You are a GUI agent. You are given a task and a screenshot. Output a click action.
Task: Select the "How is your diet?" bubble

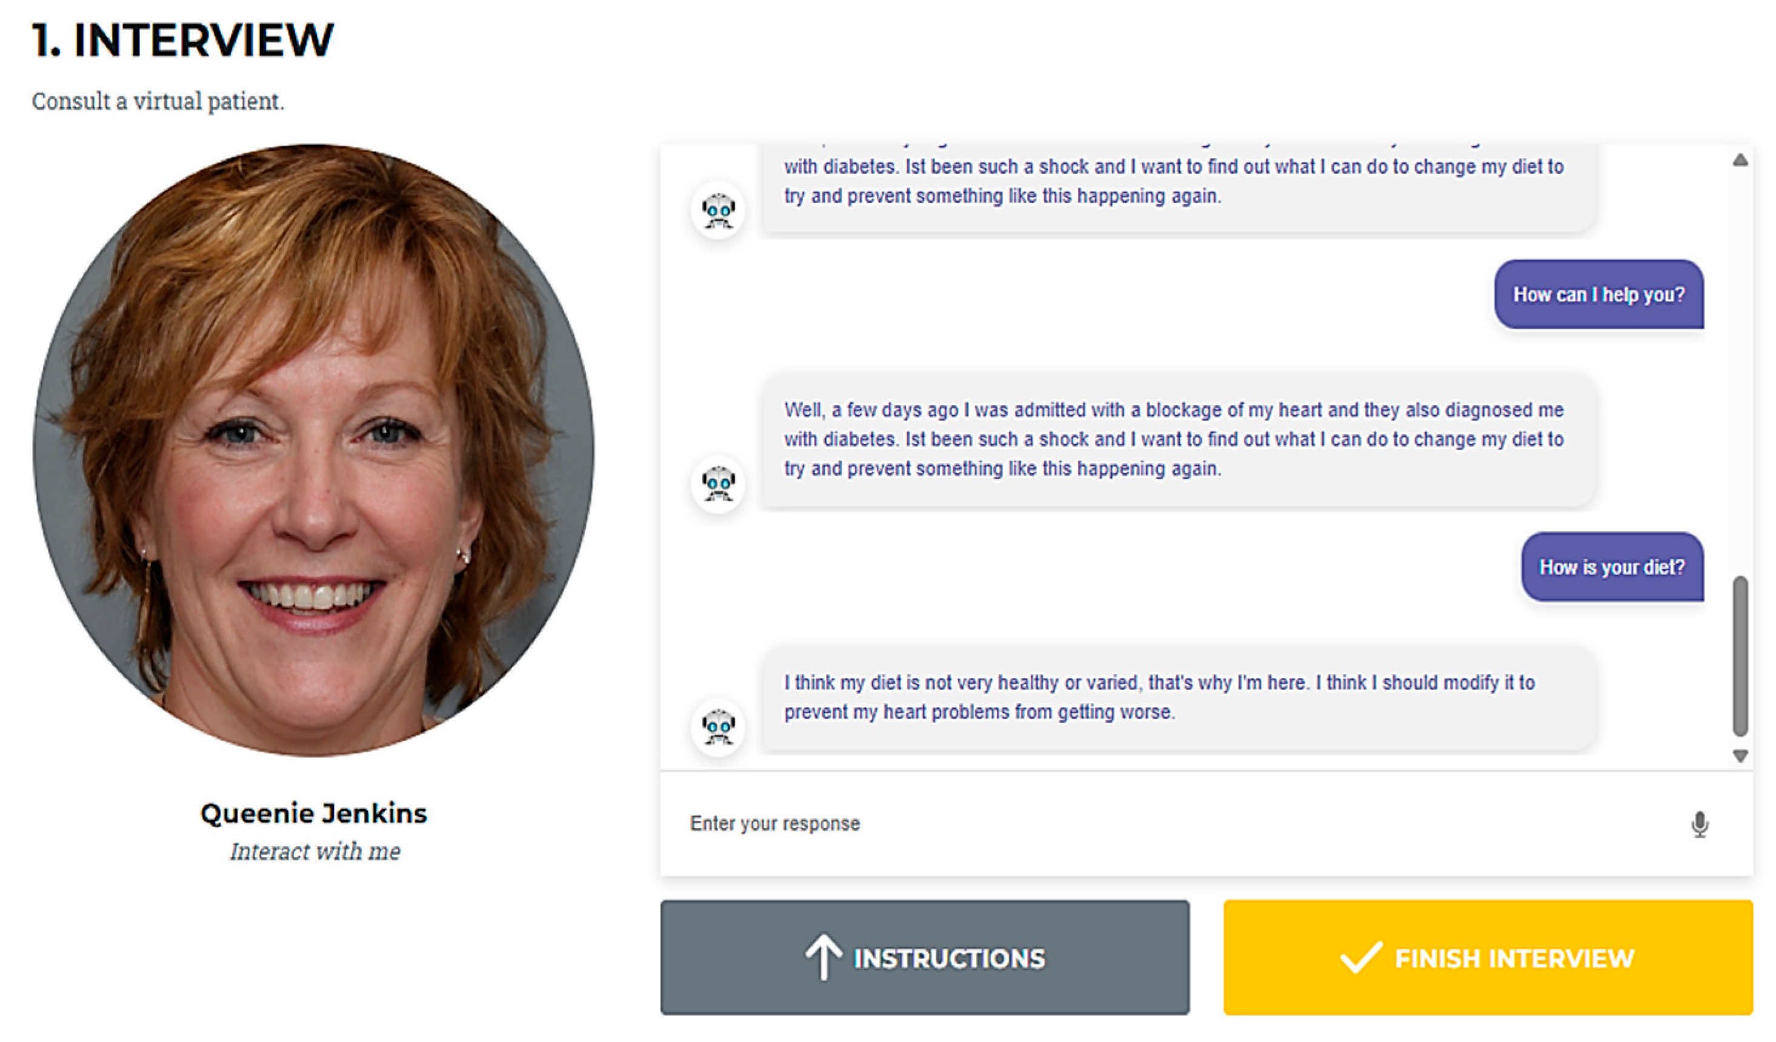tap(1612, 567)
